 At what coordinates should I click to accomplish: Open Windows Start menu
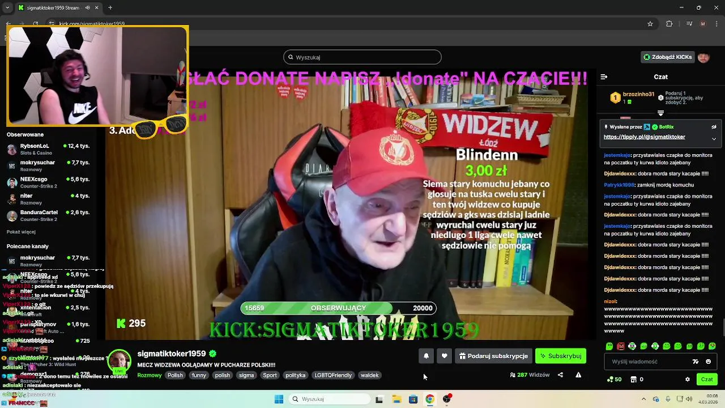tap(279, 399)
